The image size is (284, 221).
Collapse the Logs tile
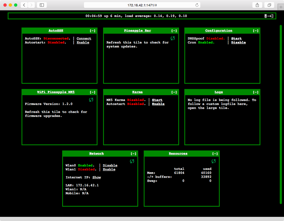(256, 92)
